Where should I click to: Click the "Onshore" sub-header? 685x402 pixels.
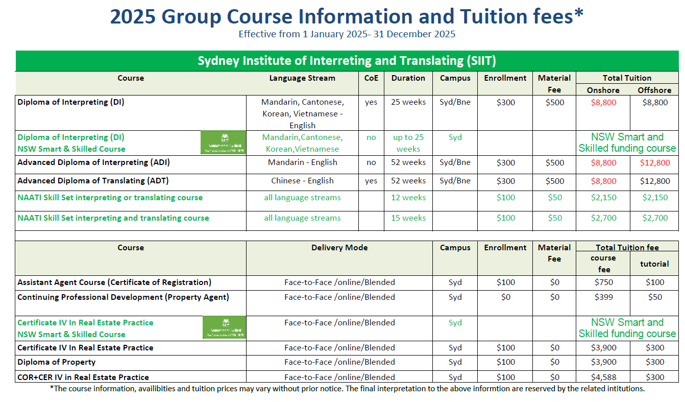tap(603, 90)
